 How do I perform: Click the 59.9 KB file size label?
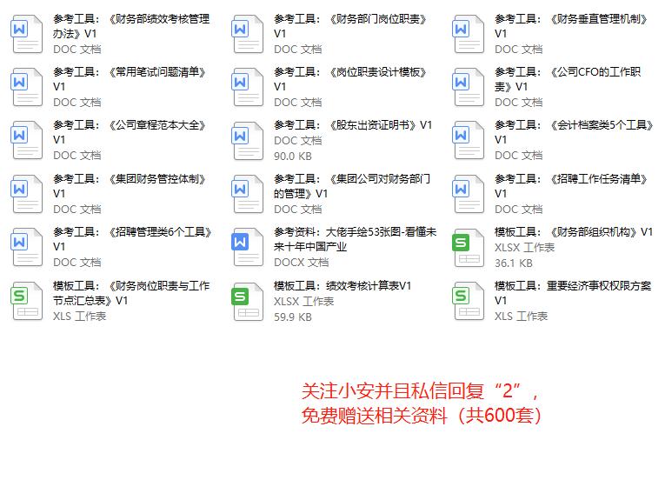click(x=293, y=317)
